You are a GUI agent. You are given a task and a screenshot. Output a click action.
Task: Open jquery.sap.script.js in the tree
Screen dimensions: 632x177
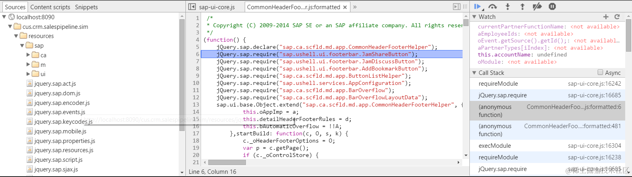58,160
